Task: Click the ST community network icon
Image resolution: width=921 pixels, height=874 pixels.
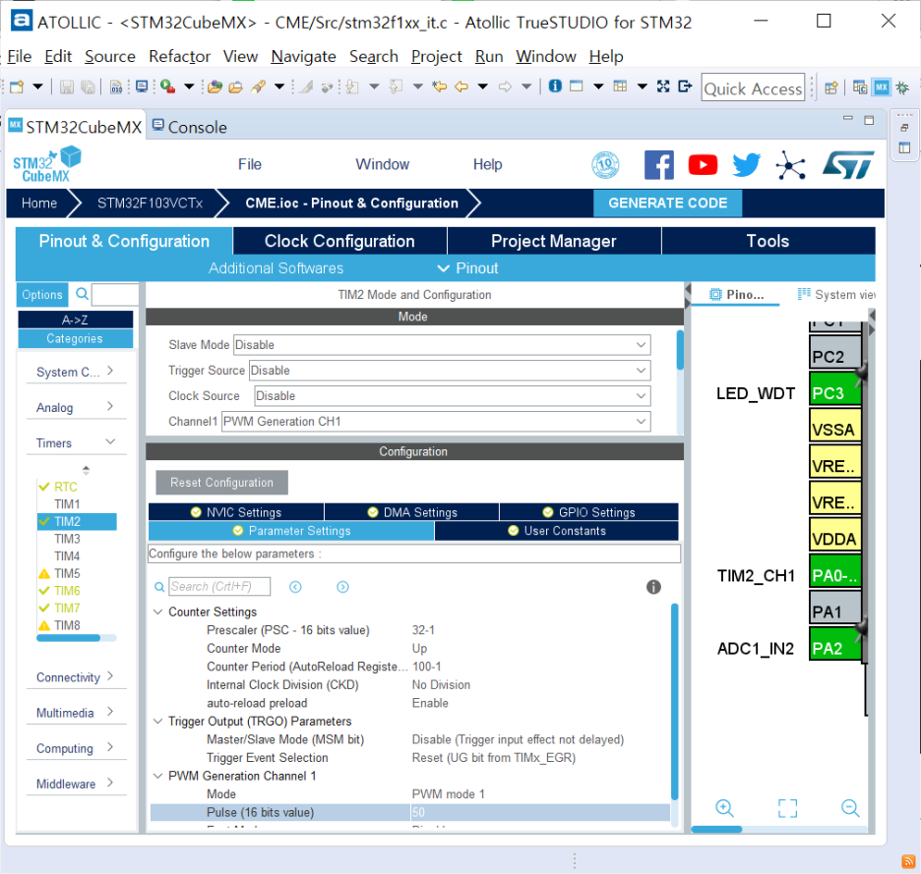Action: tap(790, 165)
